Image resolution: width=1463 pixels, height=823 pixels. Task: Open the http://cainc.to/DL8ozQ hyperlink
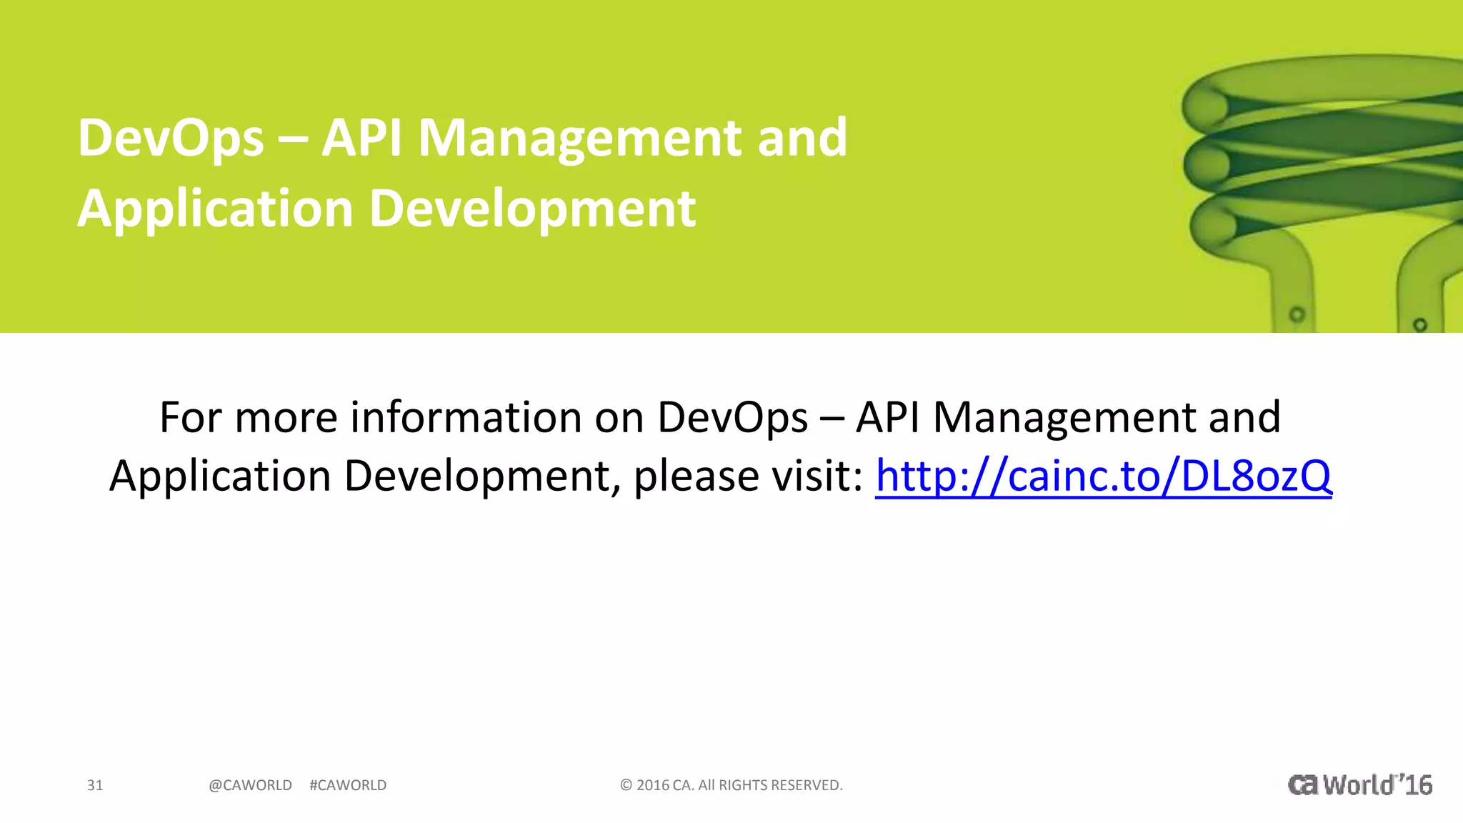coord(1103,476)
